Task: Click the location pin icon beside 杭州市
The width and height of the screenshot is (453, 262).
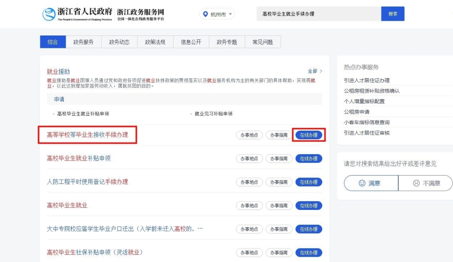Action: pos(205,14)
